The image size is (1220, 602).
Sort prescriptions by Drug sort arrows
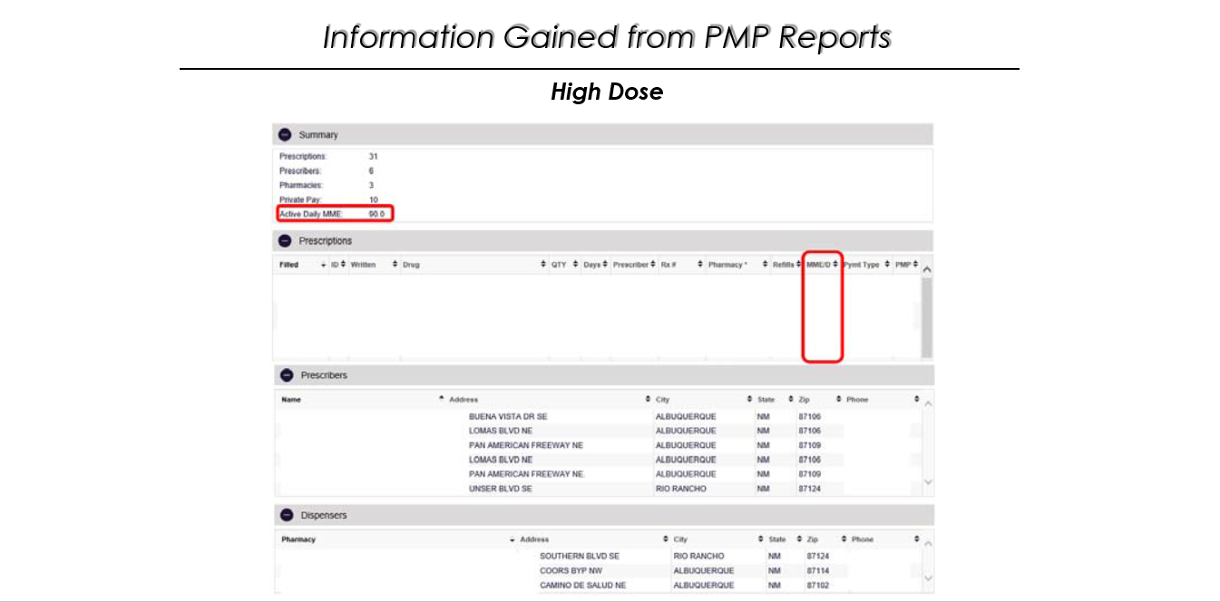pos(543,265)
